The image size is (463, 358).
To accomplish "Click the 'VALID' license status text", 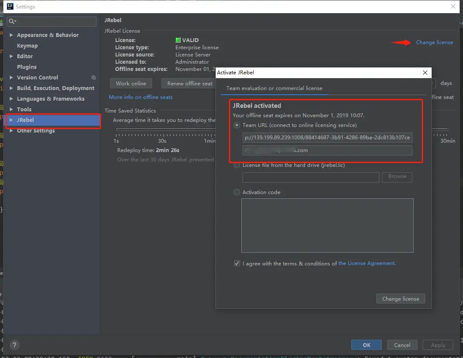I will (190, 40).
